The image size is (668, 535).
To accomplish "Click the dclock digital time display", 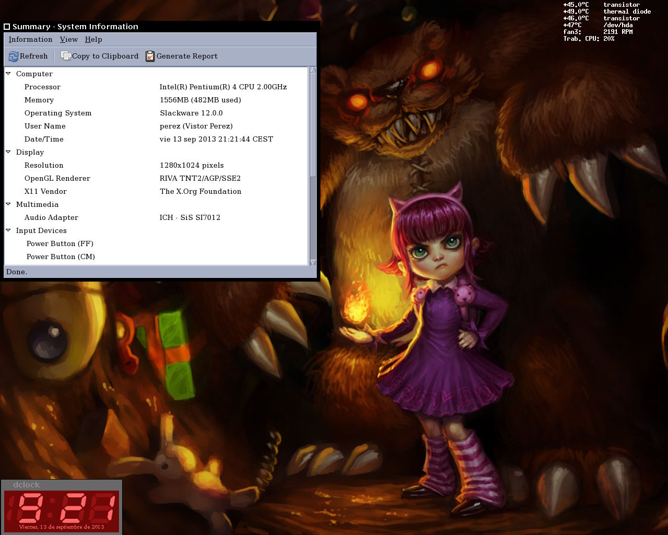I will coord(62,507).
